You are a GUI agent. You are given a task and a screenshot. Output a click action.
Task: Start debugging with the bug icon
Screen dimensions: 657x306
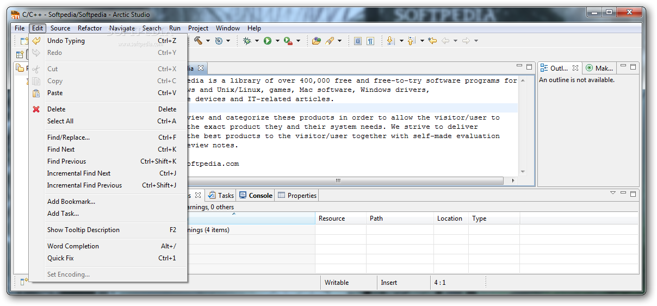pos(247,41)
